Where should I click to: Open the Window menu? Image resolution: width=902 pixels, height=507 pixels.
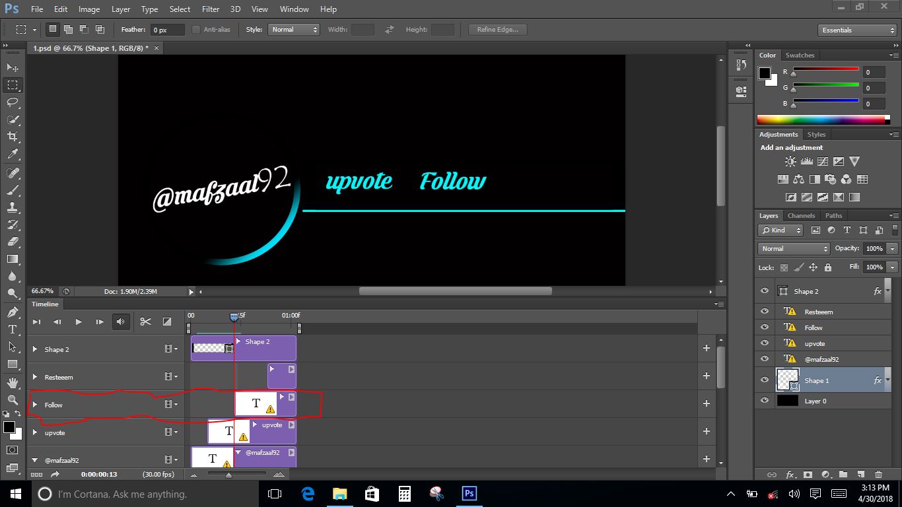click(x=294, y=9)
